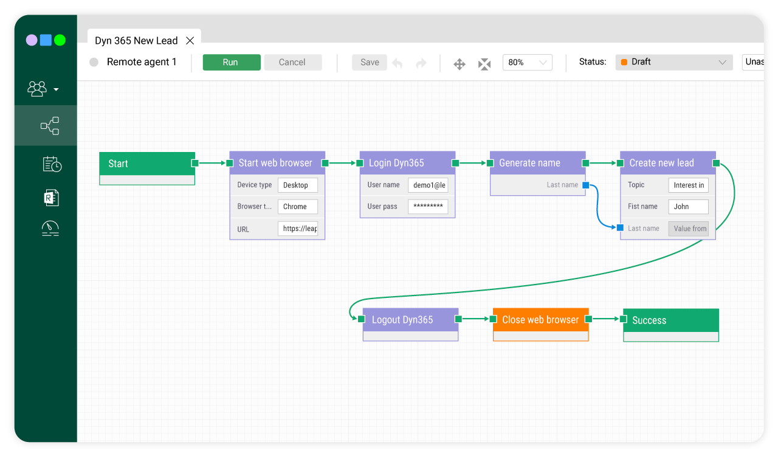Open the 80% zoom level dropdown
The width and height of the screenshot is (778, 456).
pyautogui.click(x=527, y=62)
